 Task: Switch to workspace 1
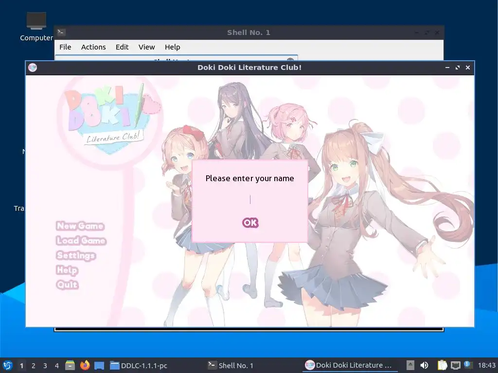[21, 366]
